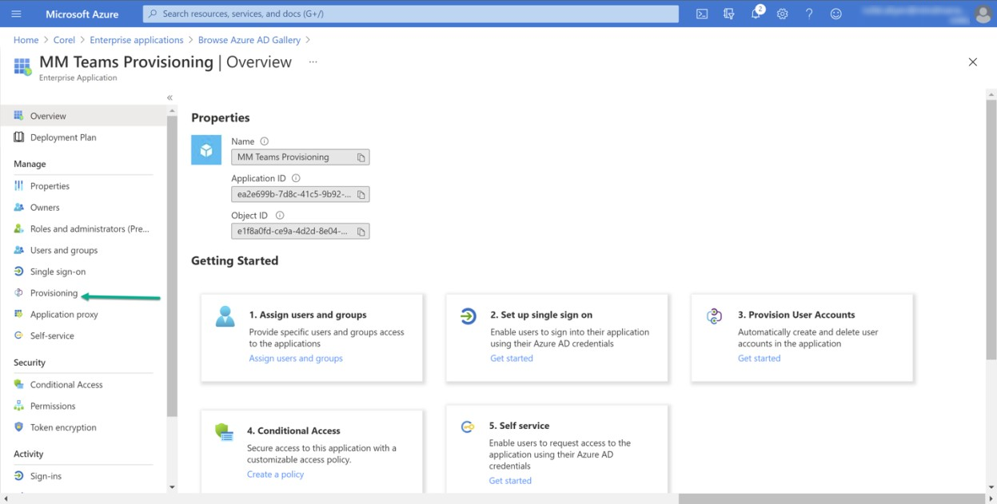Viewport: 997px width, 504px height.
Task: Launch Cloud Shell from the top bar
Action: coord(702,14)
